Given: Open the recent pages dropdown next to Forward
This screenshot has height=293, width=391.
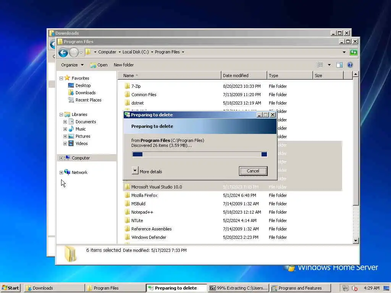Looking at the screenshot, I should tap(81, 53).
